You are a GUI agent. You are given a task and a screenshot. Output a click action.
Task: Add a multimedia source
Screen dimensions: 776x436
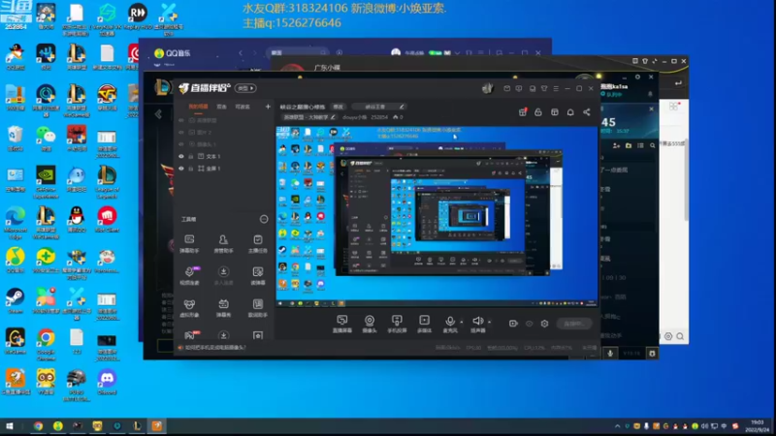pyautogui.click(x=425, y=324)
